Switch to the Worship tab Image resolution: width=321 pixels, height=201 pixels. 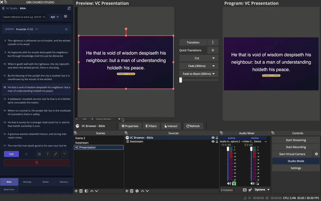(27, 182)
